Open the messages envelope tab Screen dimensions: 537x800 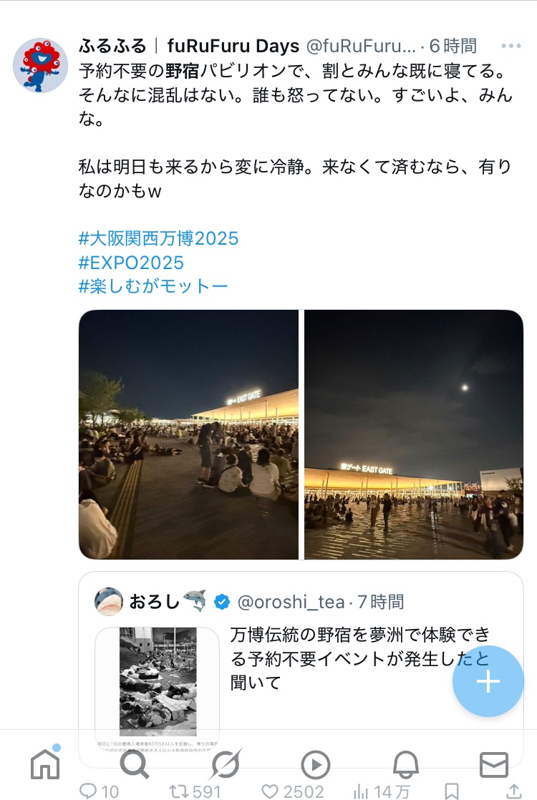(494, 765)
